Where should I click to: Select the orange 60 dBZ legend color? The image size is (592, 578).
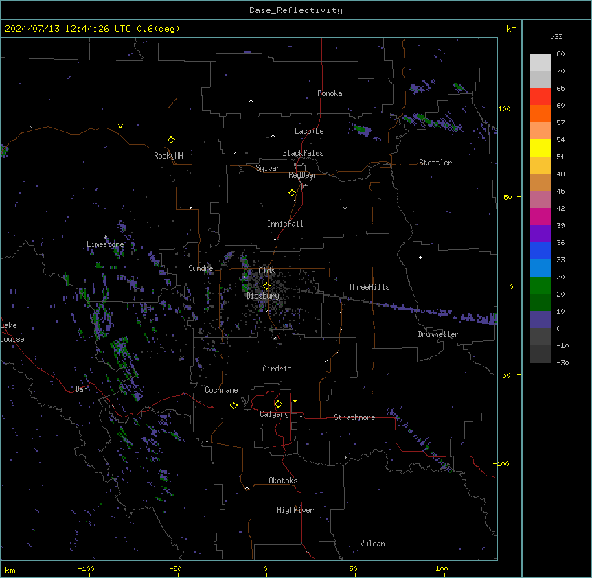coord(540,113)
